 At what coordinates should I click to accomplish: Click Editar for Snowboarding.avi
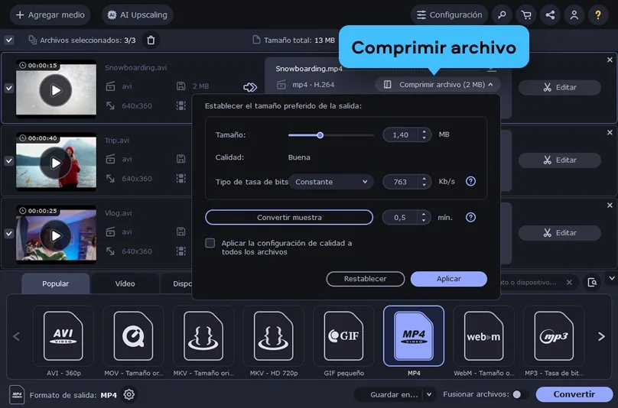point(560,87)
